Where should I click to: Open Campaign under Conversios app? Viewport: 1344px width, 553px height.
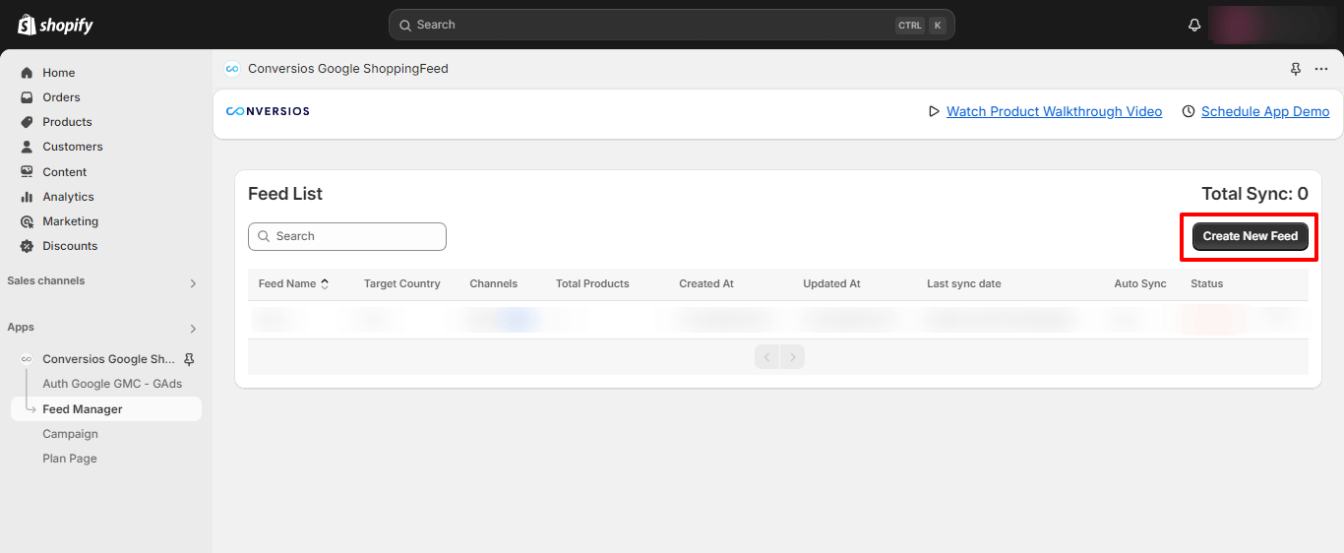[x=70, y=434]
